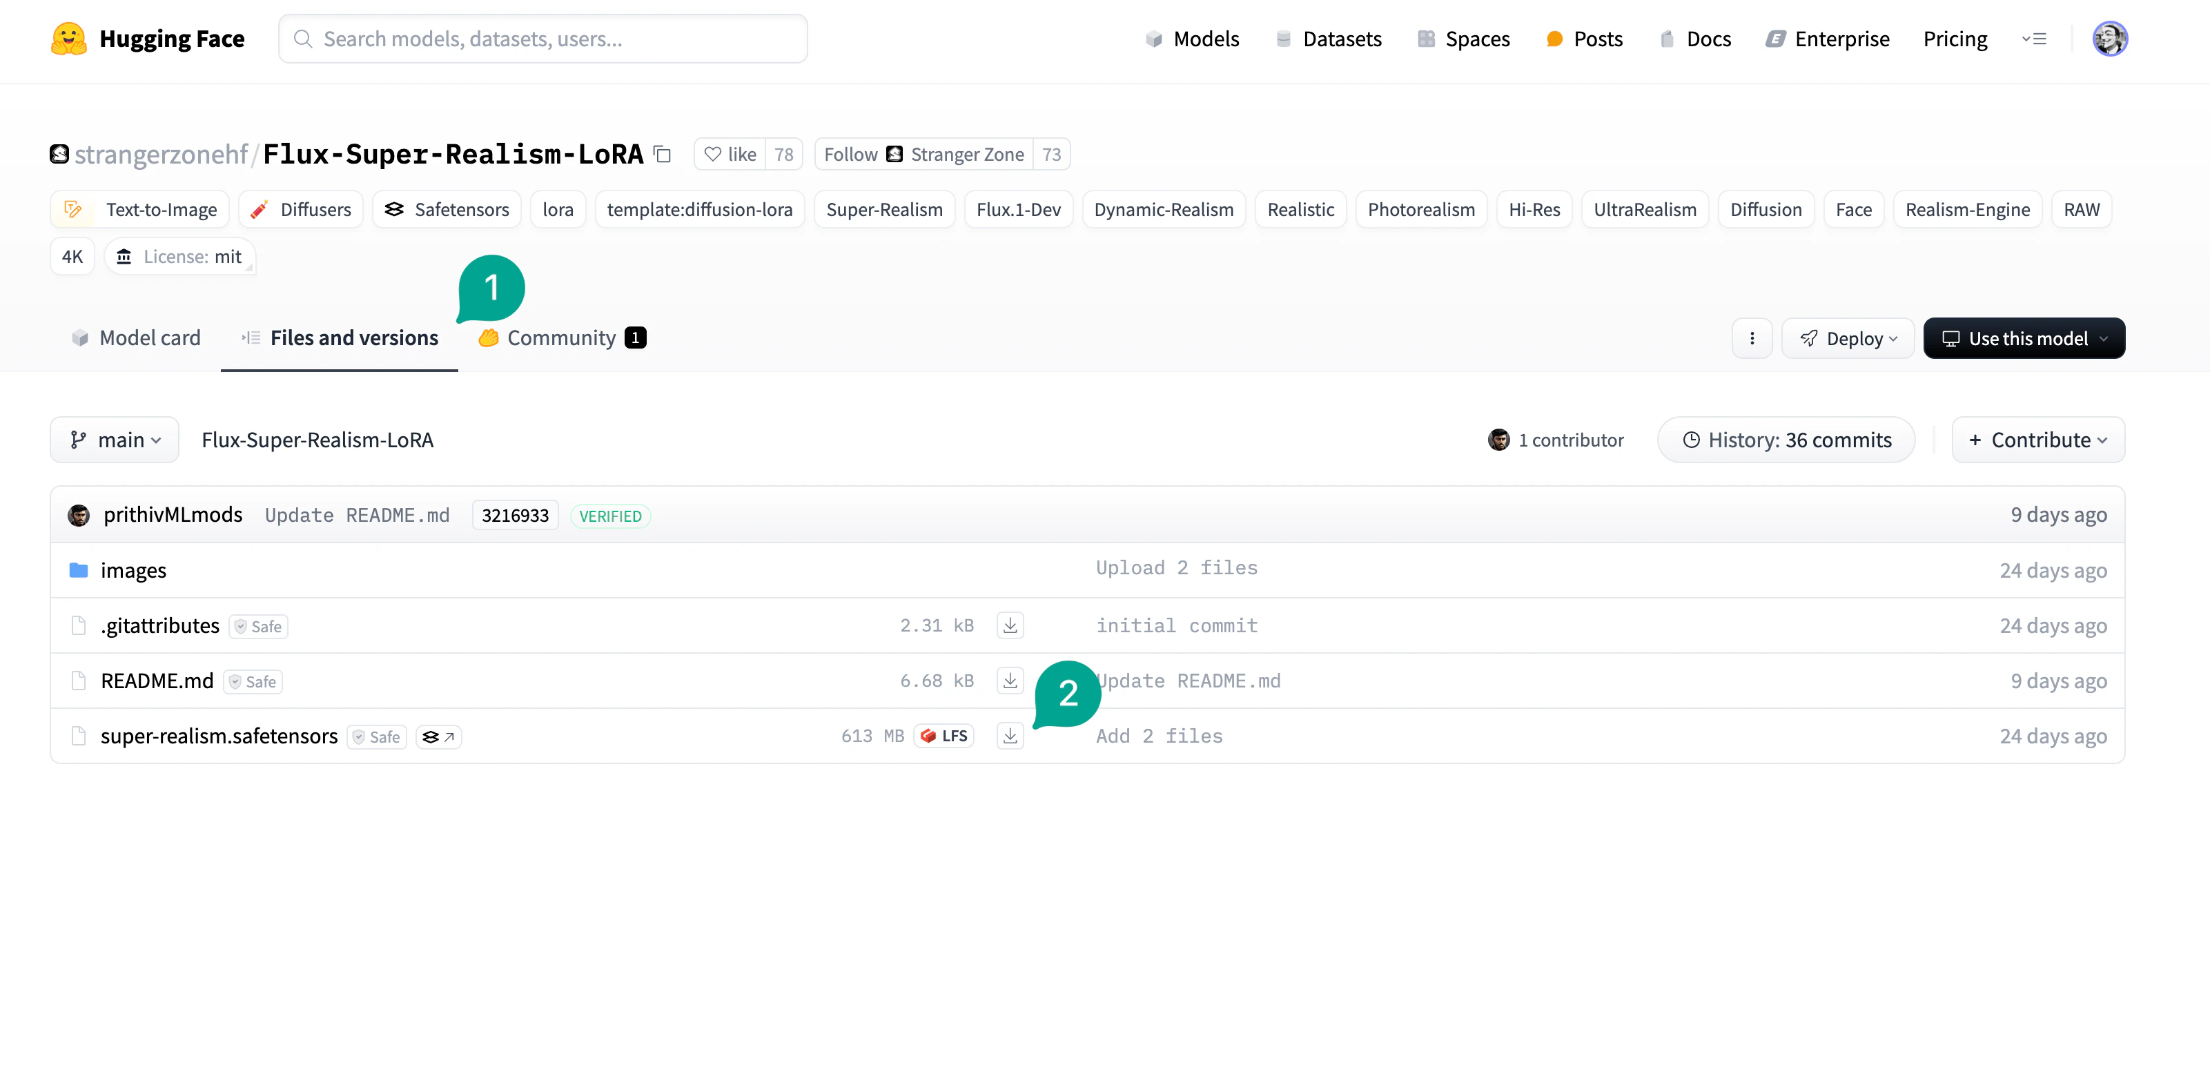Download README.md using the download icon
The image size is (2210, 1074).
[x=1010, y=681]
